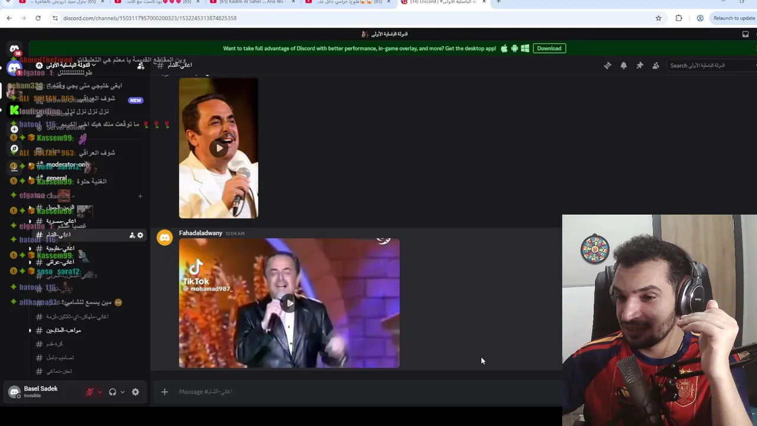757x426 pixels.
Task: Open a new browser tab
Action: (x=499, y=2)
